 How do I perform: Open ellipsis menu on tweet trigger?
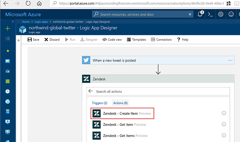coord(230,60)
